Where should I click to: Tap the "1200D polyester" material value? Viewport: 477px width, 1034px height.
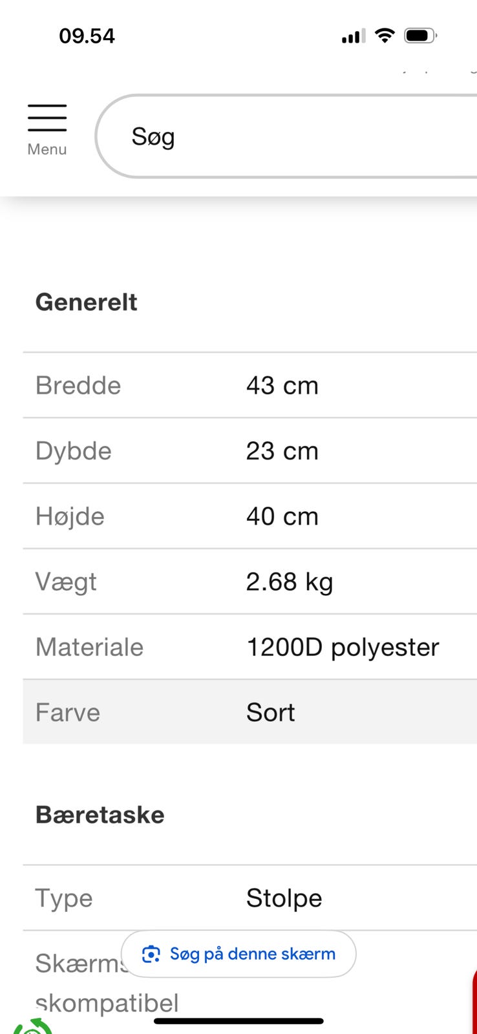[x=343, y=647]
